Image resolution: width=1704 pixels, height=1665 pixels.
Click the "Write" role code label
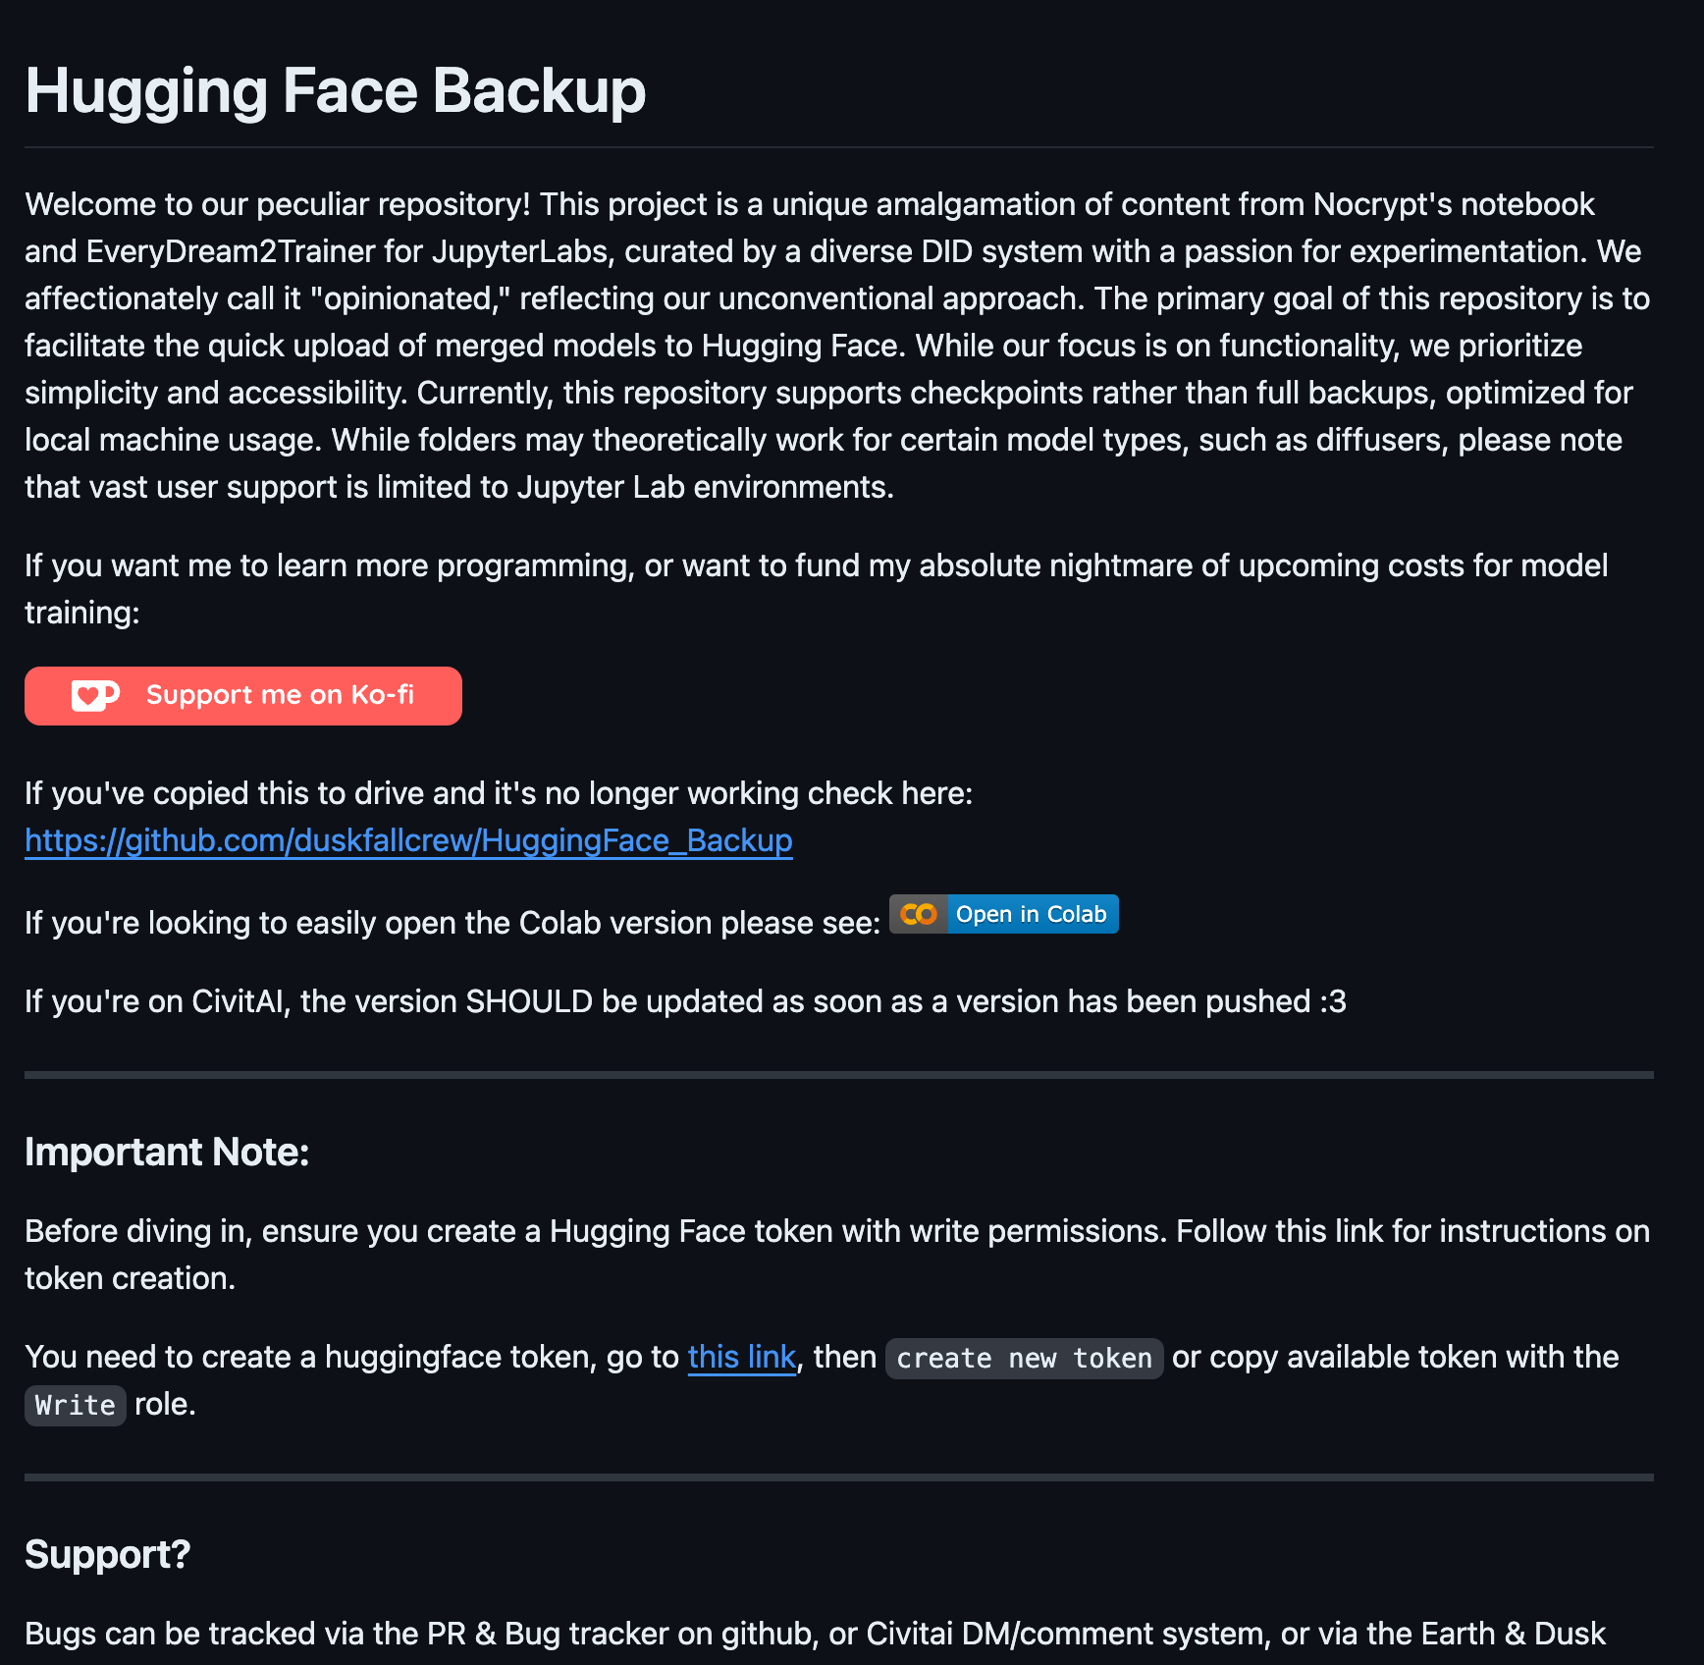click(x=76, y=1406)
